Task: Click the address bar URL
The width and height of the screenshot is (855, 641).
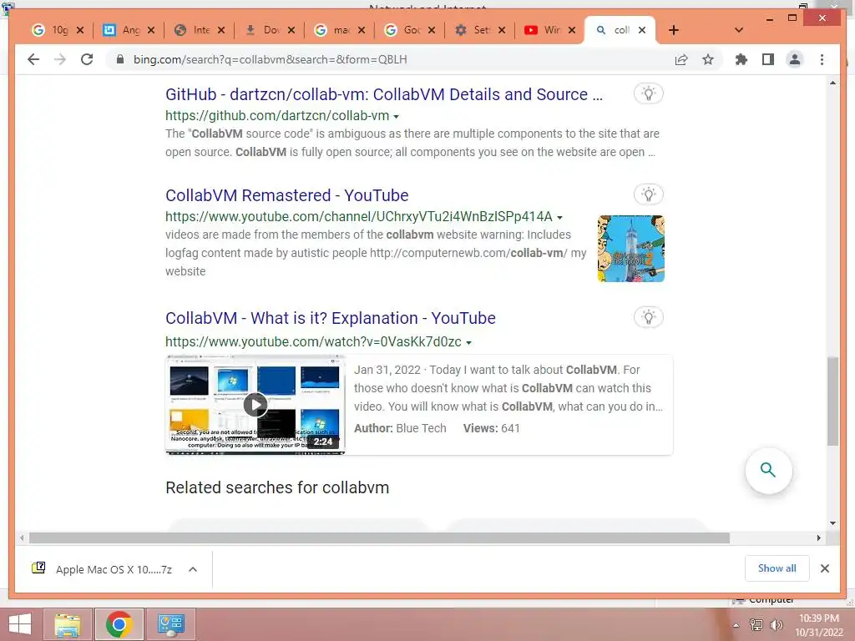Action: point(270,59)
